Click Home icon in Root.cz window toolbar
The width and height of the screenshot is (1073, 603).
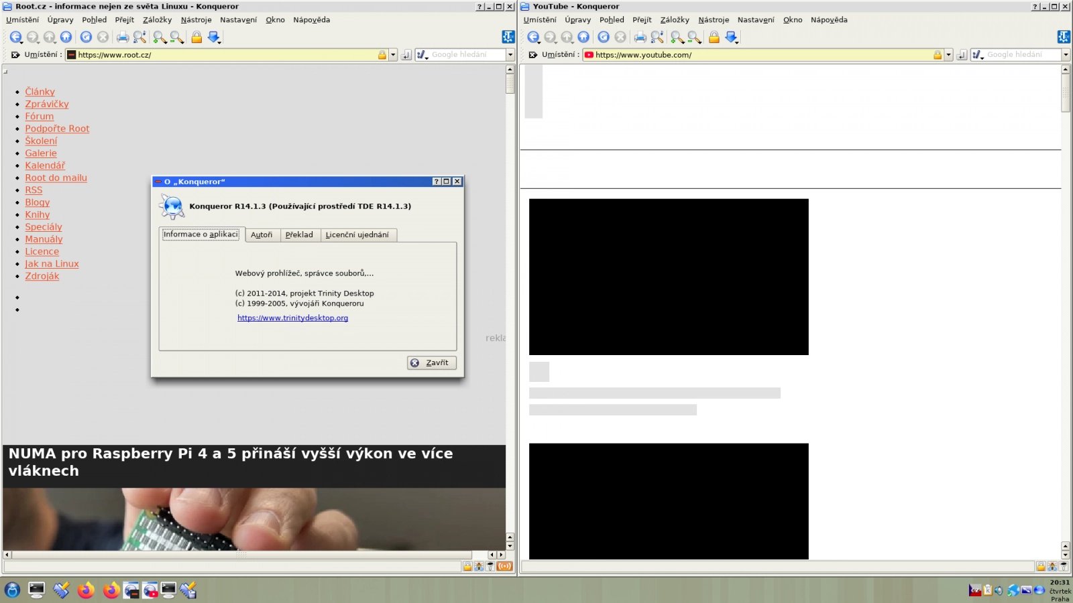(x=66, y=38)
